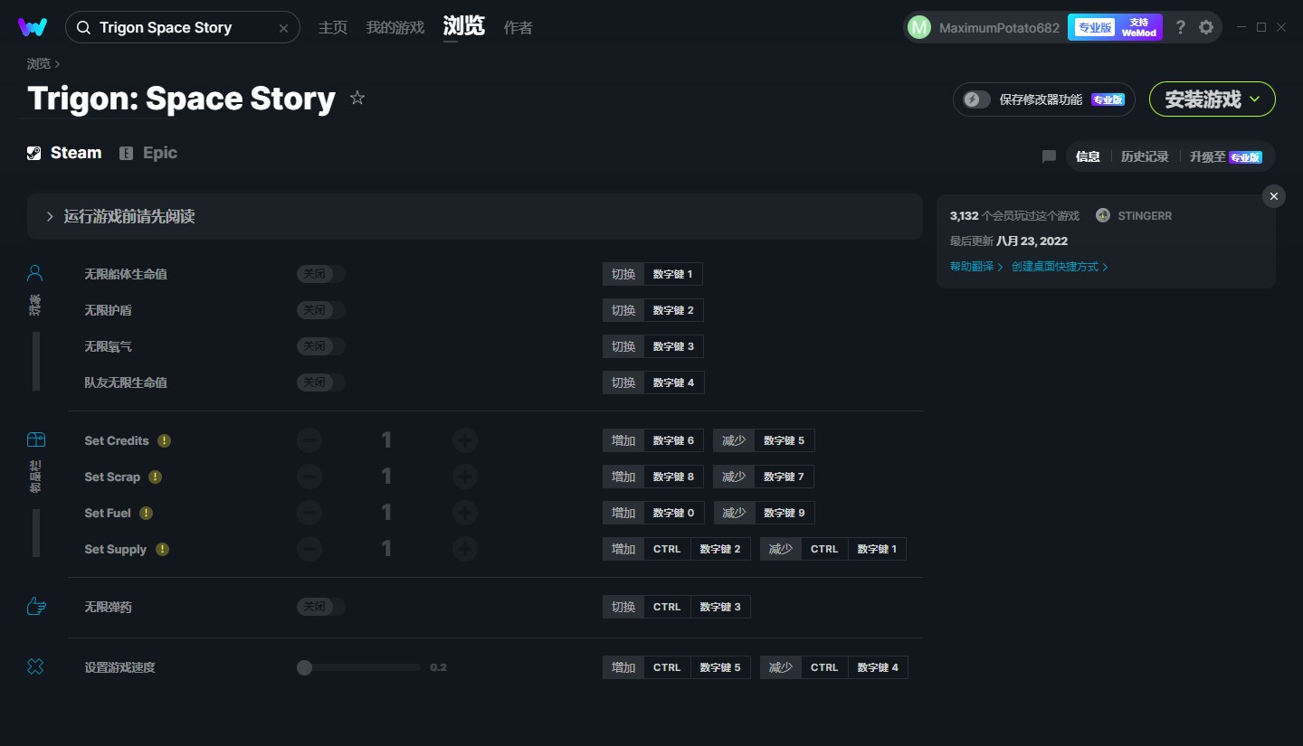Click 创建桌面快捷方式 link
This screenshot has width=1303, height=746.
tap(1060, 267)
